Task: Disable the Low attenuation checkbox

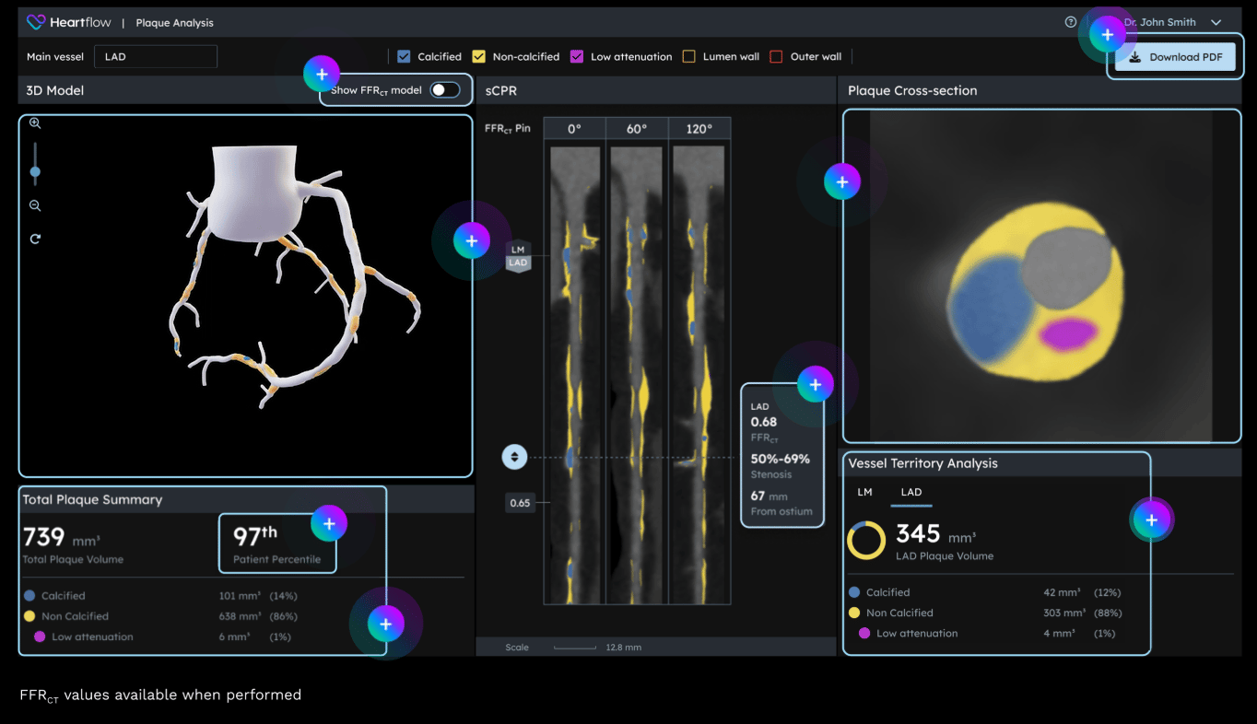Action: click(x=577, y=57)
